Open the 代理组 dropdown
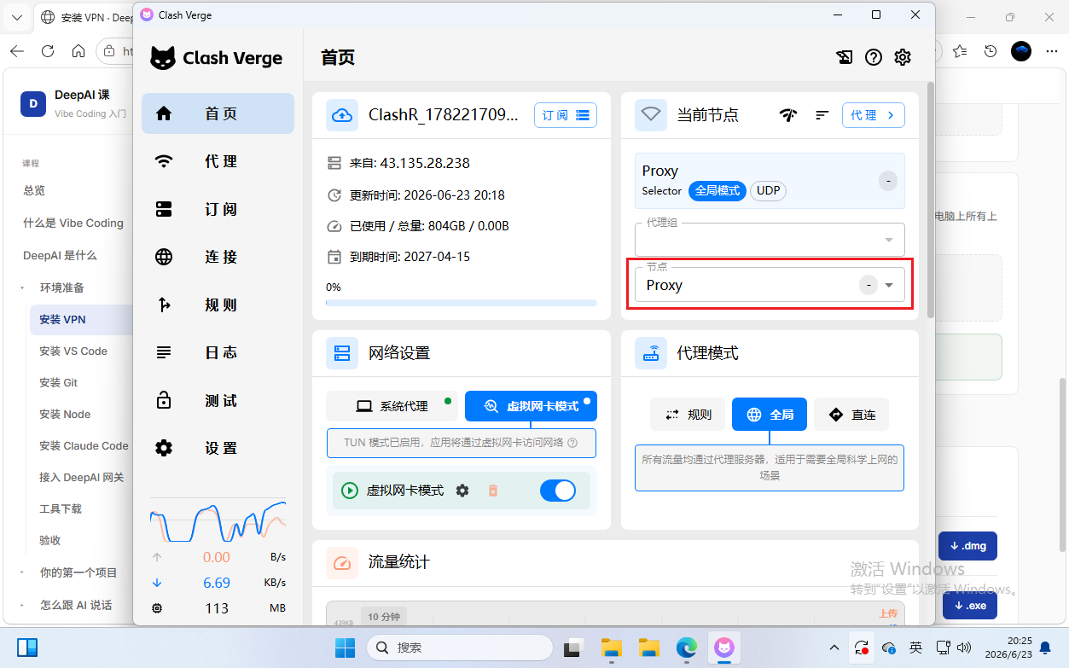The height and width of the screenshot is (668, 1069). point(770,240)
